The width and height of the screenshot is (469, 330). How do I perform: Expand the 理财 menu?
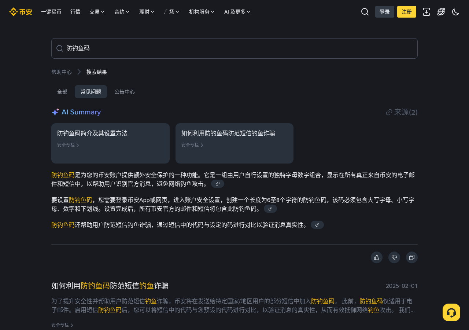click(147, 12)
